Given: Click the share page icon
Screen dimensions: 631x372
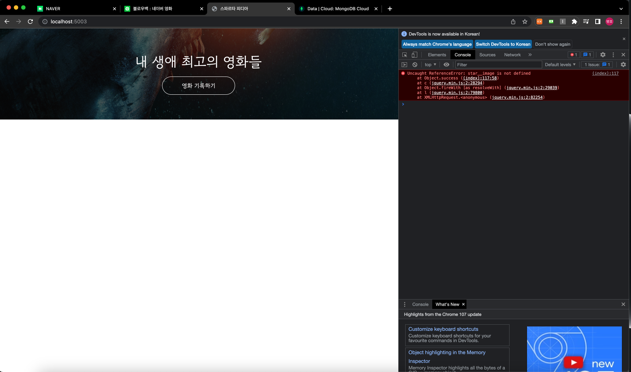Looking at the screenshot, I should click(x=513, y=21).
